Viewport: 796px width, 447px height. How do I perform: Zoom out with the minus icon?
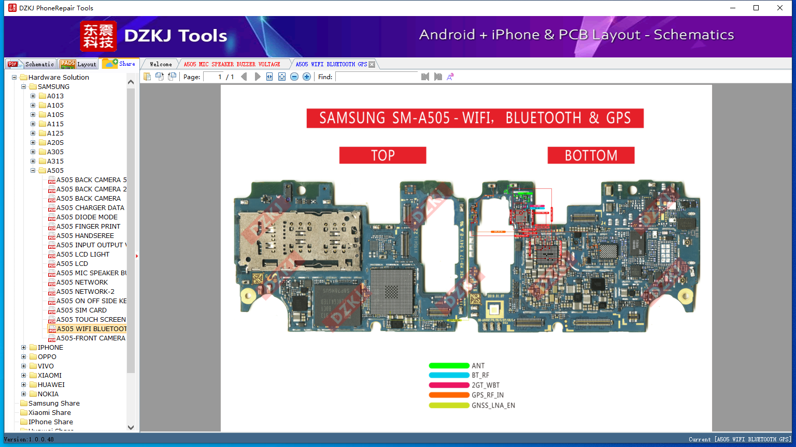(x=294, y=77)
